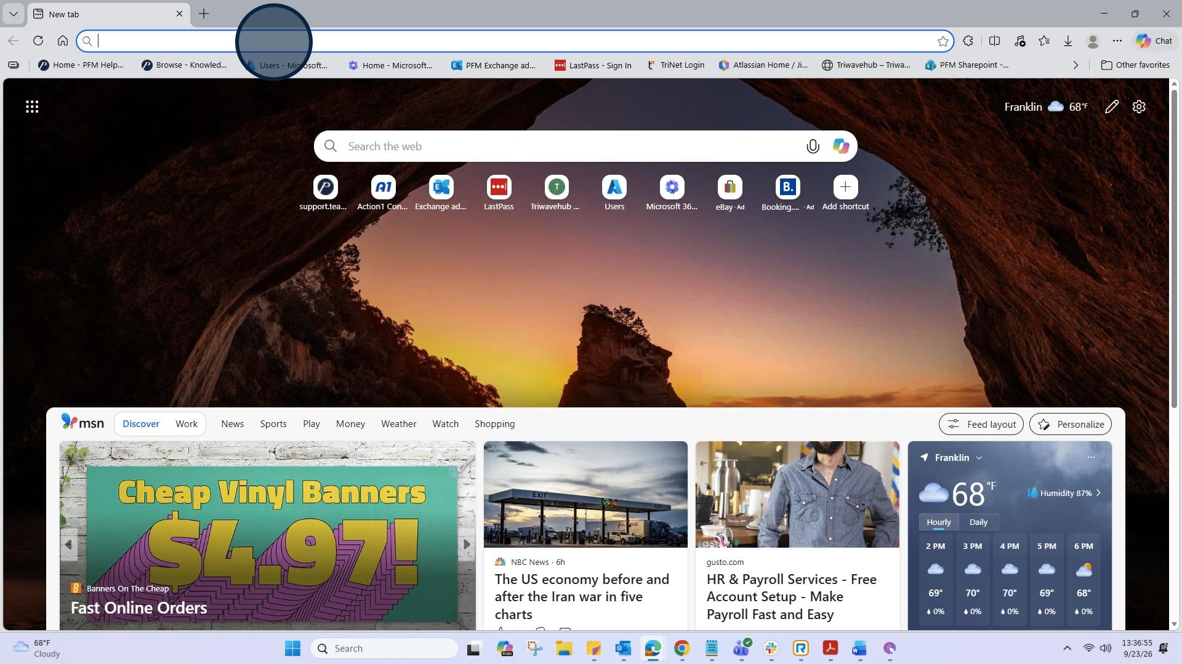
Task: Open the Personalize button
Action: (x=1071, y=424)
